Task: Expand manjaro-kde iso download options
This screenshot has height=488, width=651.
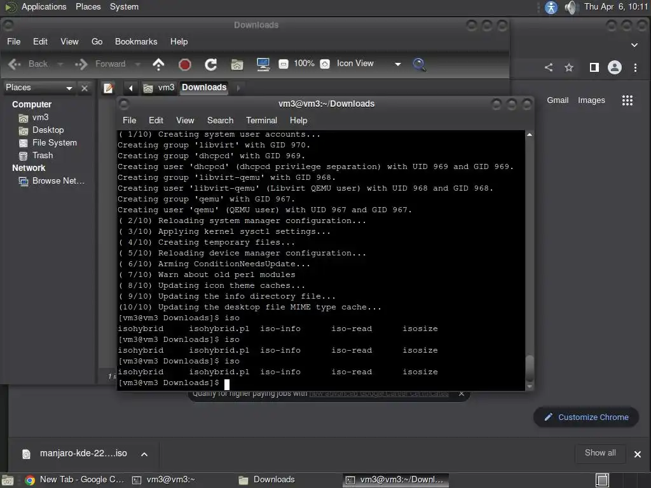Action: 144,454
